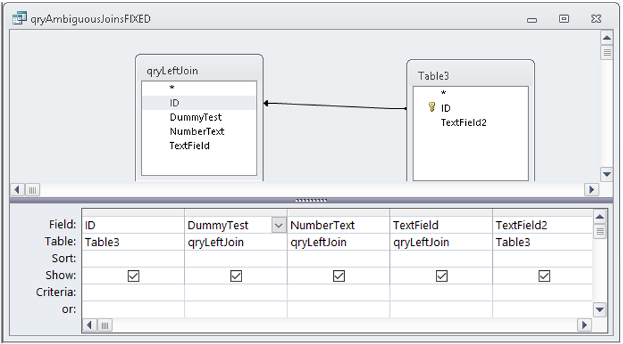Click the Table3 field list title bar

point(471,76)
